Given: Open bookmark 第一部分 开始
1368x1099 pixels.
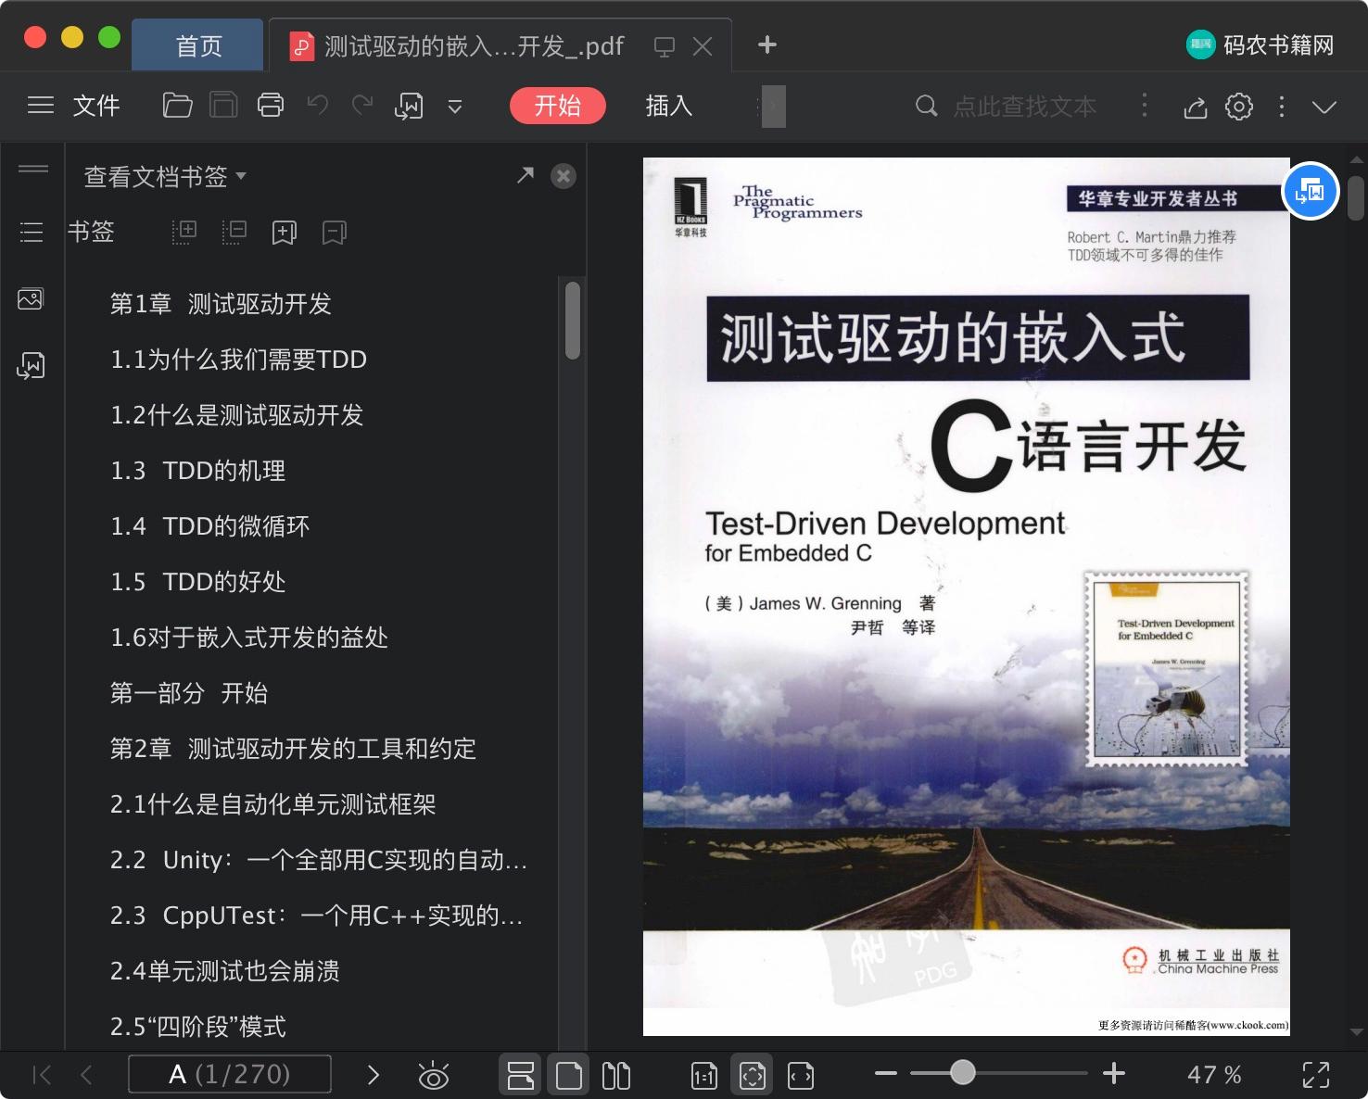Looking at the screenshot, I should tap(188, 693).
